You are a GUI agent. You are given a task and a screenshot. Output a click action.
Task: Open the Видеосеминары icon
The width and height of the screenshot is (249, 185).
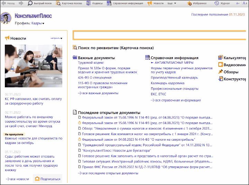pyautogui.click(x=221, y=64)
